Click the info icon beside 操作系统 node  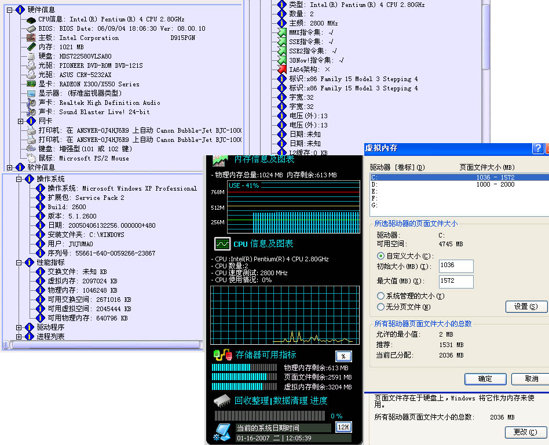30,179
